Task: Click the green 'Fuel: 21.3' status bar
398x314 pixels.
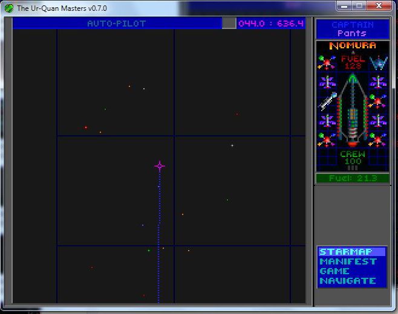Action: [353, 178]
